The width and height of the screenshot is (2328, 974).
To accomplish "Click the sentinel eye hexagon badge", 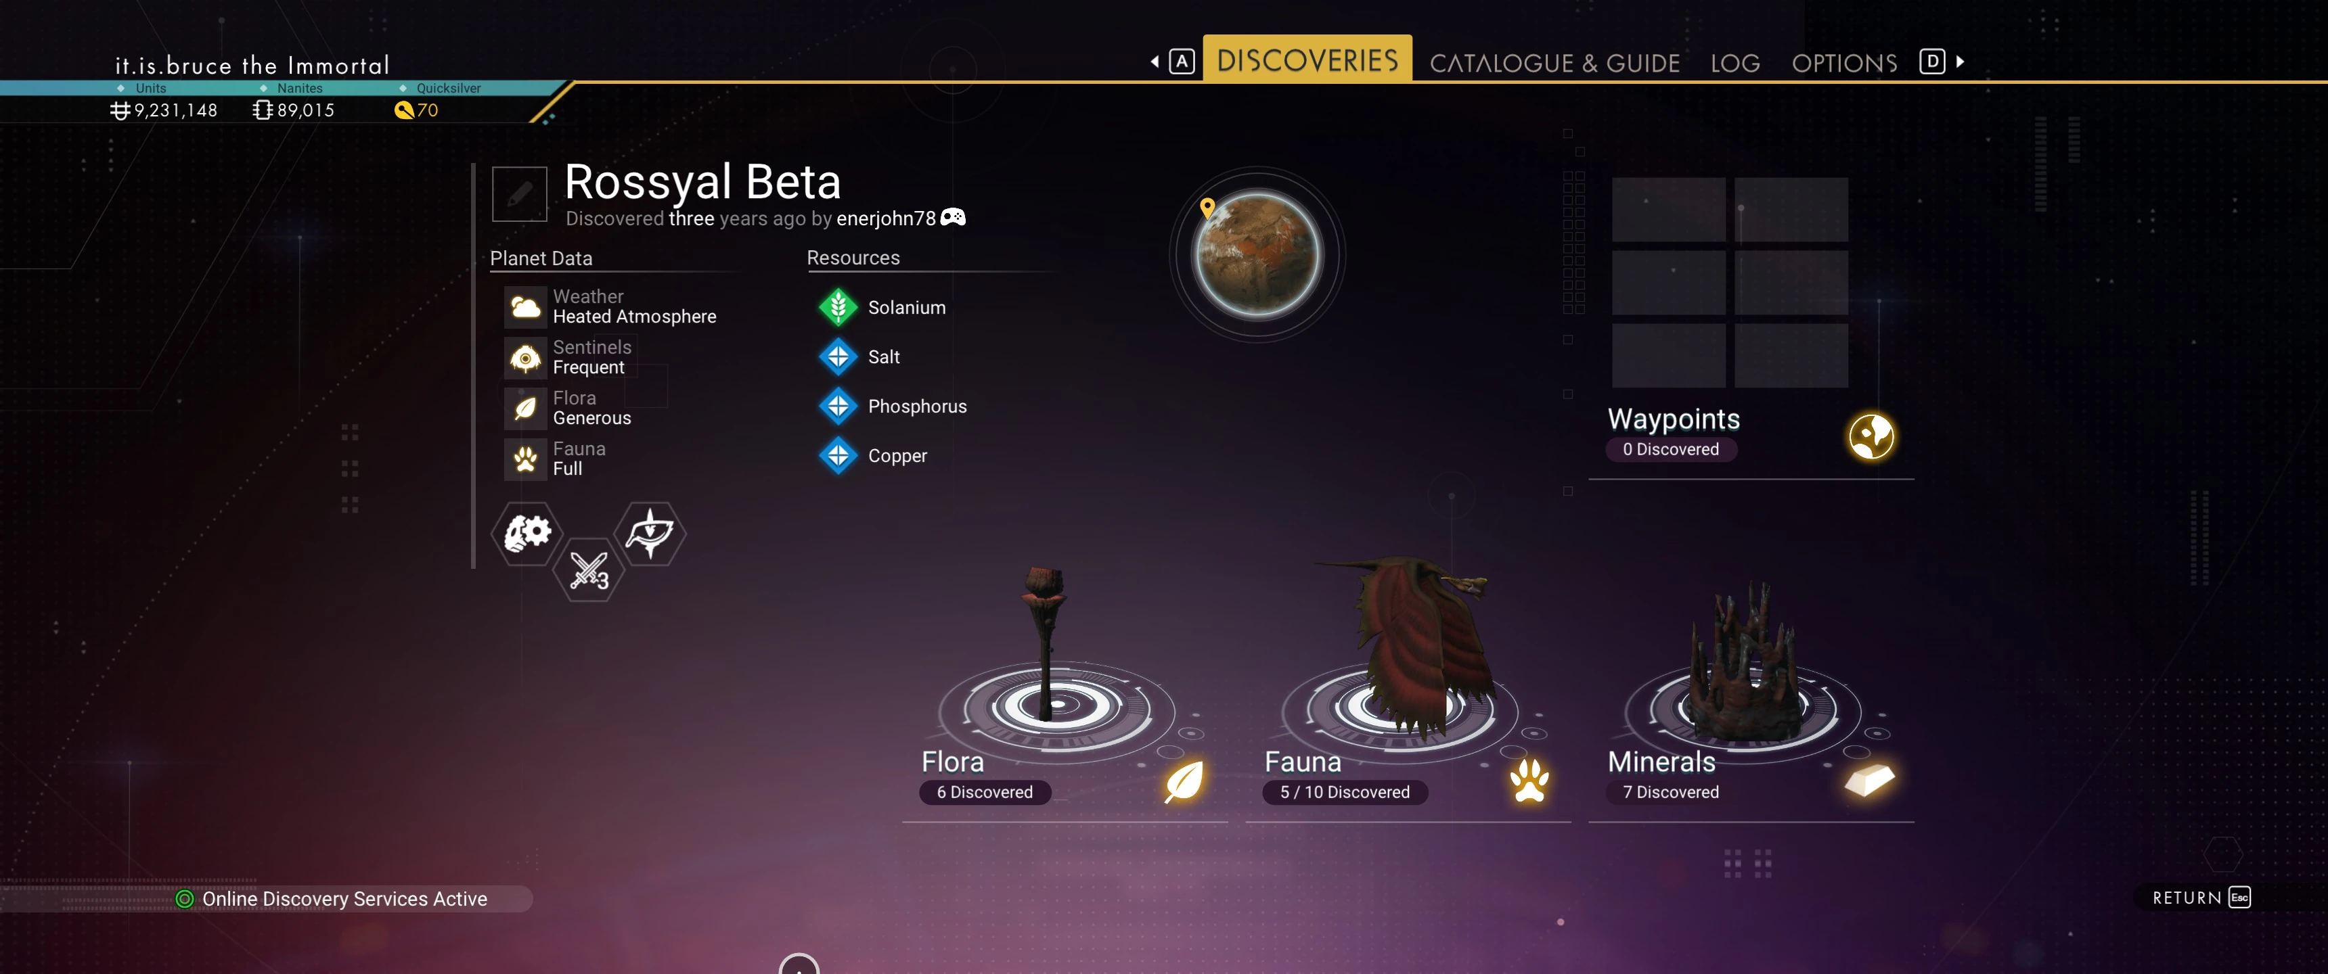I will click(650, 533).
